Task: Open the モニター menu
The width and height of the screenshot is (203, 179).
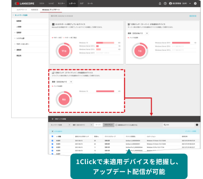Action: tap(61, 4)
